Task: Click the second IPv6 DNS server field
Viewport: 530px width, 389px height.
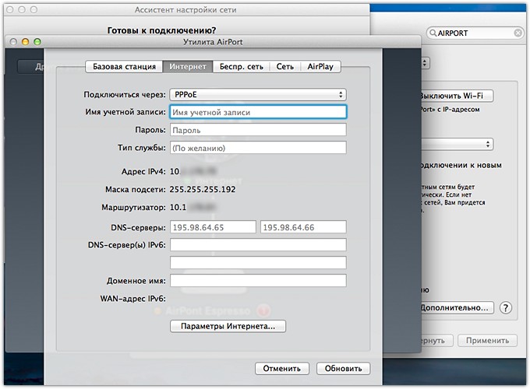Action: tap(258, 262)
